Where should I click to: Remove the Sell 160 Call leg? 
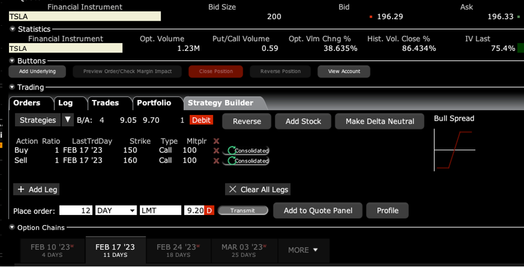click(216, 161)
